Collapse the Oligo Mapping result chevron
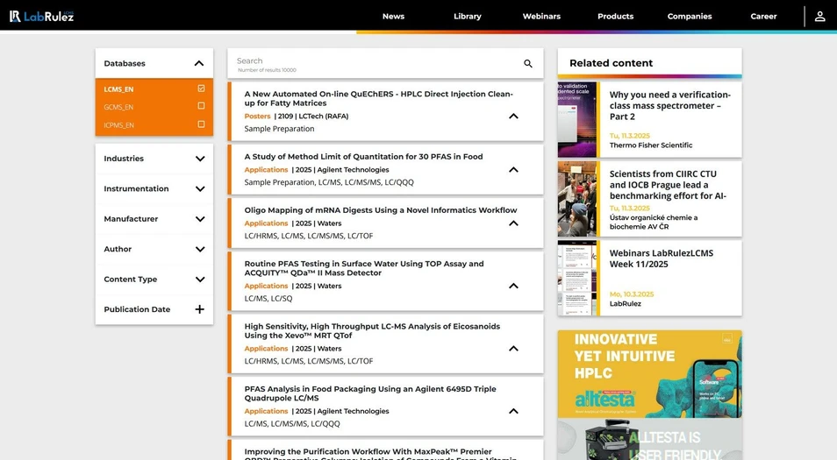 pos(513,223)
